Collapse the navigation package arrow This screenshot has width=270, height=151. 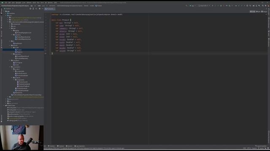[x=10, y=60]
